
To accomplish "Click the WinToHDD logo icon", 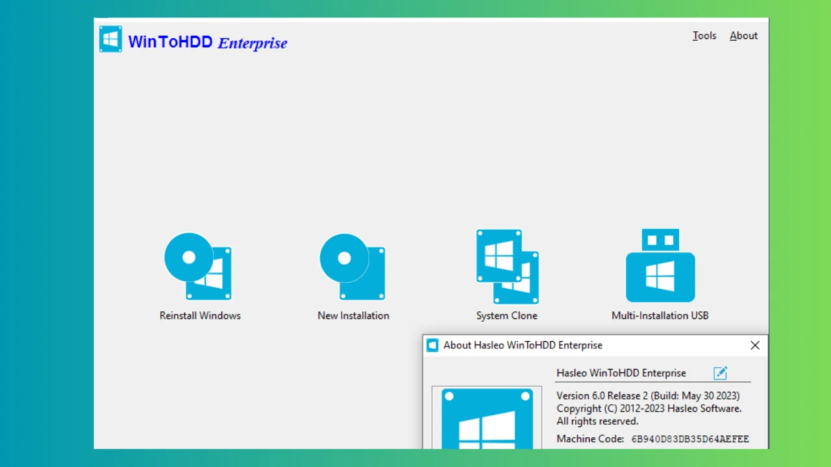I will (x=110, y=39).
